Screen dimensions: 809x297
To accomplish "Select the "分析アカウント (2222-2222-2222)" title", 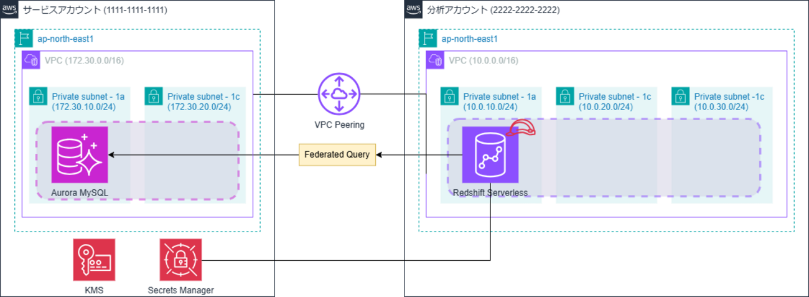I will click(x=493, y=10).
